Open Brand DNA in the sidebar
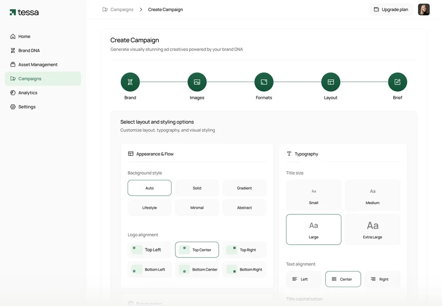The image size is (442, 306). point(43,50)
